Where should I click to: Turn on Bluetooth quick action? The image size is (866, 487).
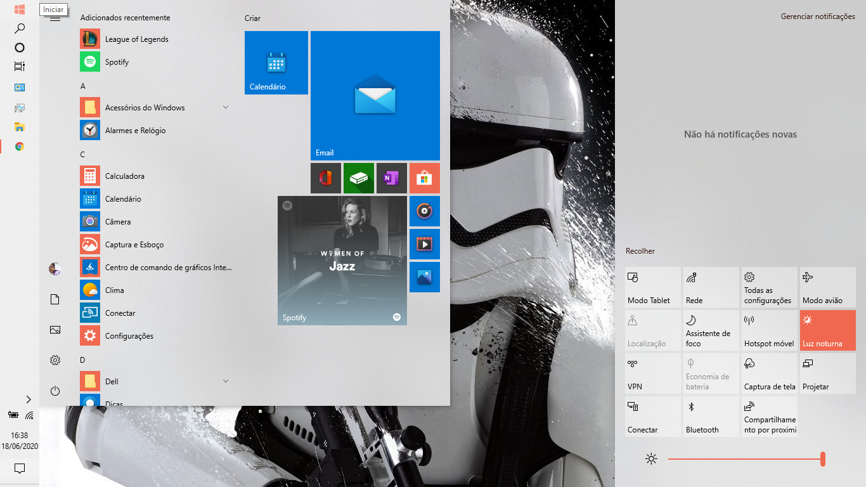(711, 417)
